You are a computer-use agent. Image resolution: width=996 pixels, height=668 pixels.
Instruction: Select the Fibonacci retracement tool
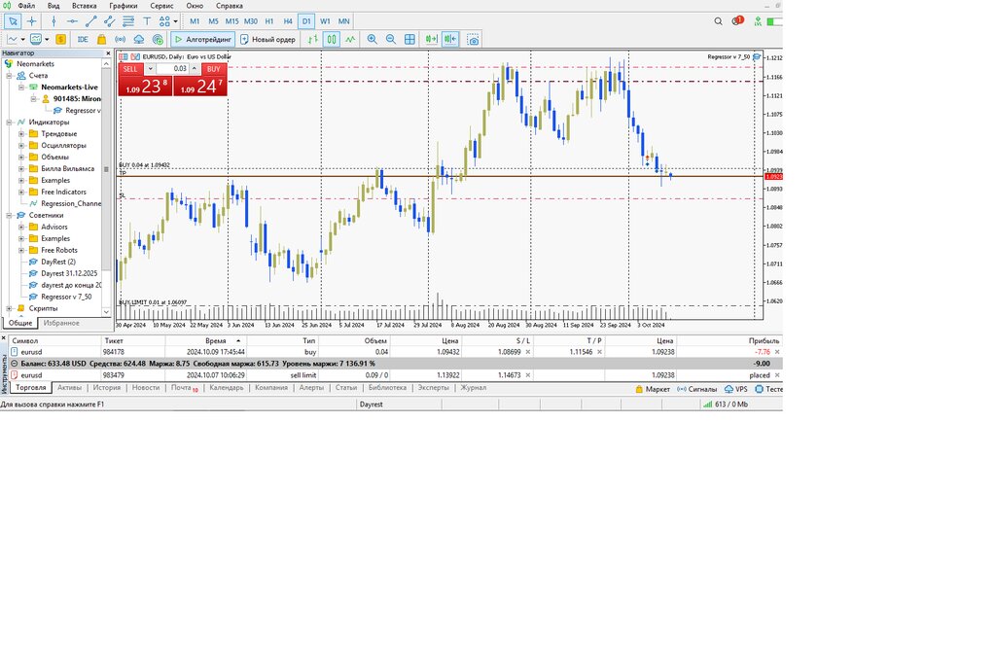128,21
